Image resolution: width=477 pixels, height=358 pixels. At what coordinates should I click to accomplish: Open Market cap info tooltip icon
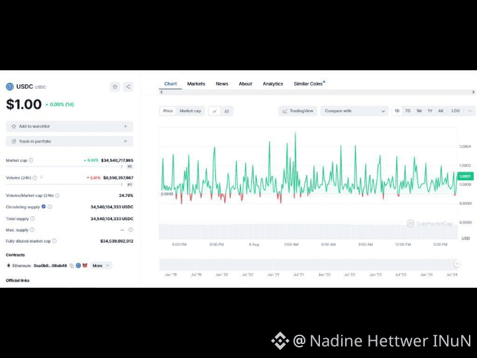click(30, 160)
